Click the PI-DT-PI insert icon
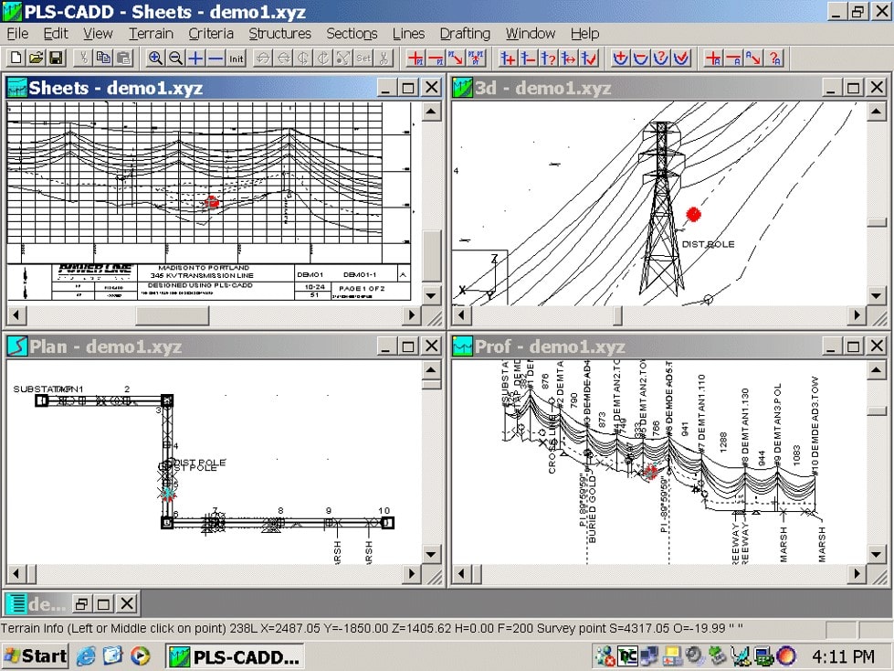The width and height of the screenshot is (894, 671). (x=476, y=58)
